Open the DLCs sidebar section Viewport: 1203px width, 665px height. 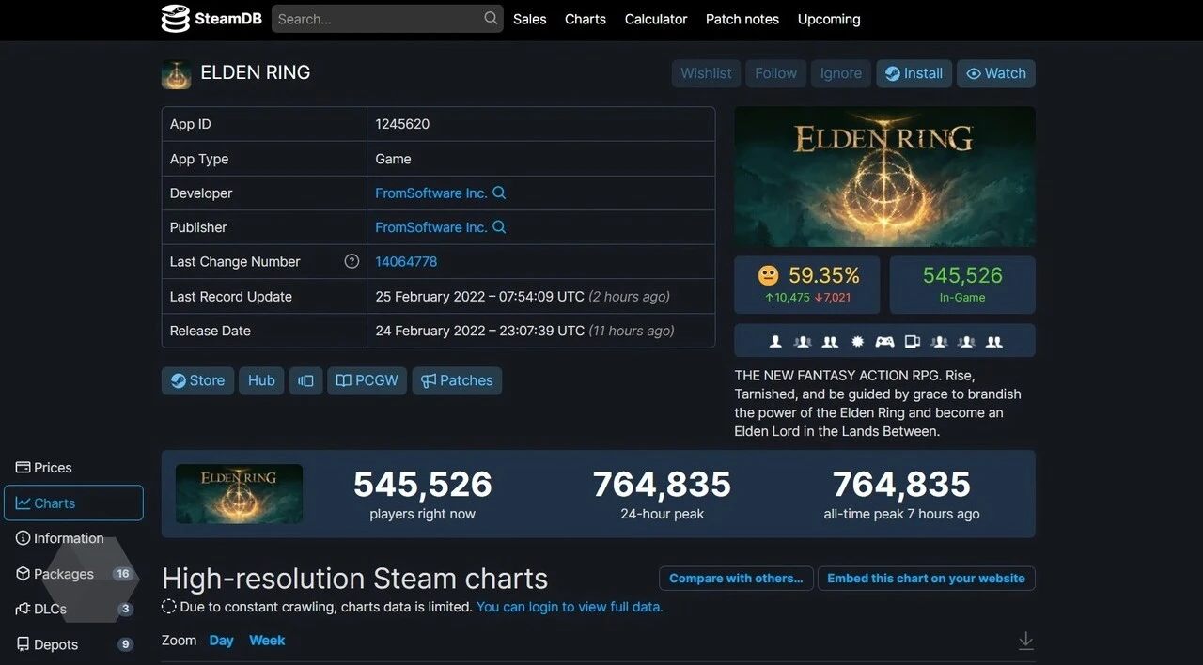(51, 609)
